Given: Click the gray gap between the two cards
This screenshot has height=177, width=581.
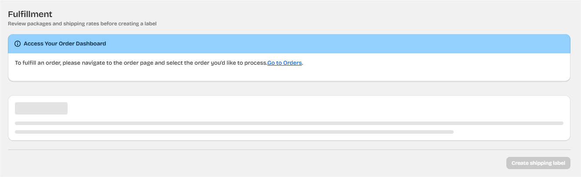Looking at the screenshot, I should [289, 88].
